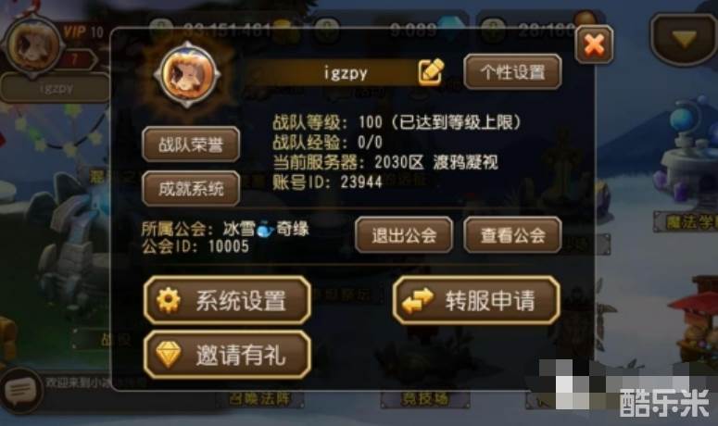718x426 pixels.
Task: Open 成就系统 achievement system
Action: (x=191, y=189)
